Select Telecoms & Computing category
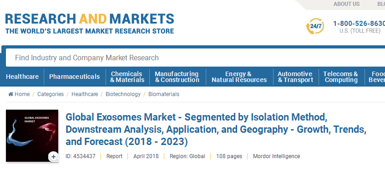Viewport: 385px width, 169px height. 341,77
